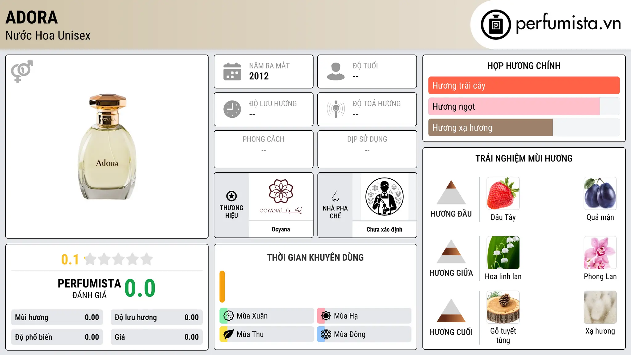This screenshot has width=631, height=355.
Task: Select the Mùa Xuân season button
Action: 267,316
